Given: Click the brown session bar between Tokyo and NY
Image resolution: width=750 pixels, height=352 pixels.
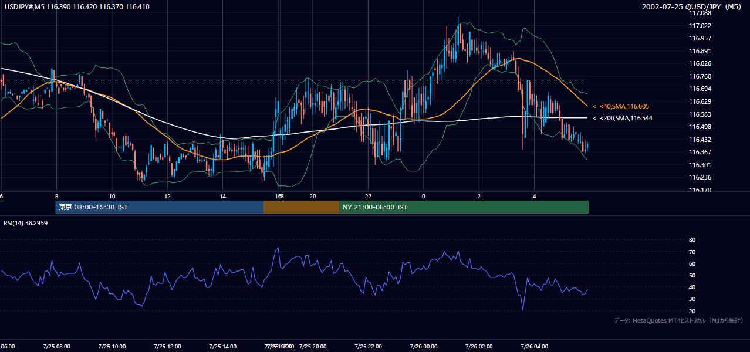Looking at the screenshot, I should [x=301, y=207].
